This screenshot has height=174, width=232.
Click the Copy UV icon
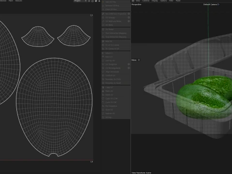[x=103, y=87]
